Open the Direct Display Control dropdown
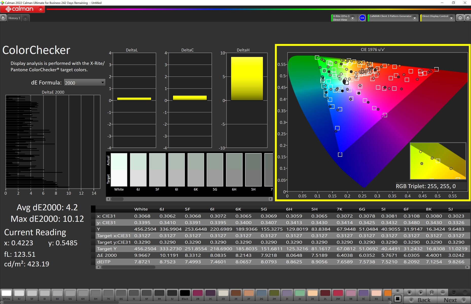471x304 pixels. click(451, 18)
